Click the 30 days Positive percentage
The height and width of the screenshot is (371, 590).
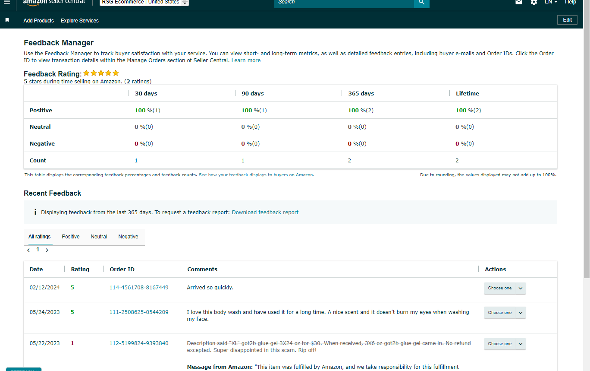pos(147,111)
